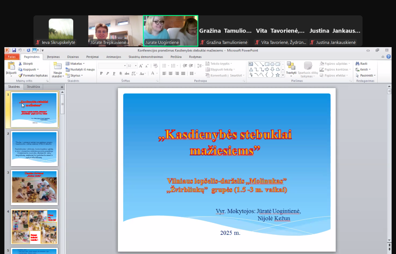Click the Save icon in quick access toolbar
The width and height of the screenshot is (396, 254).
(14, 50)
